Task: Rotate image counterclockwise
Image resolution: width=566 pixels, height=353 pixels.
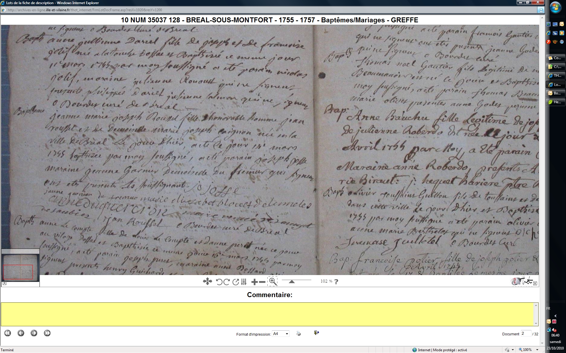Action: point(219,282)
